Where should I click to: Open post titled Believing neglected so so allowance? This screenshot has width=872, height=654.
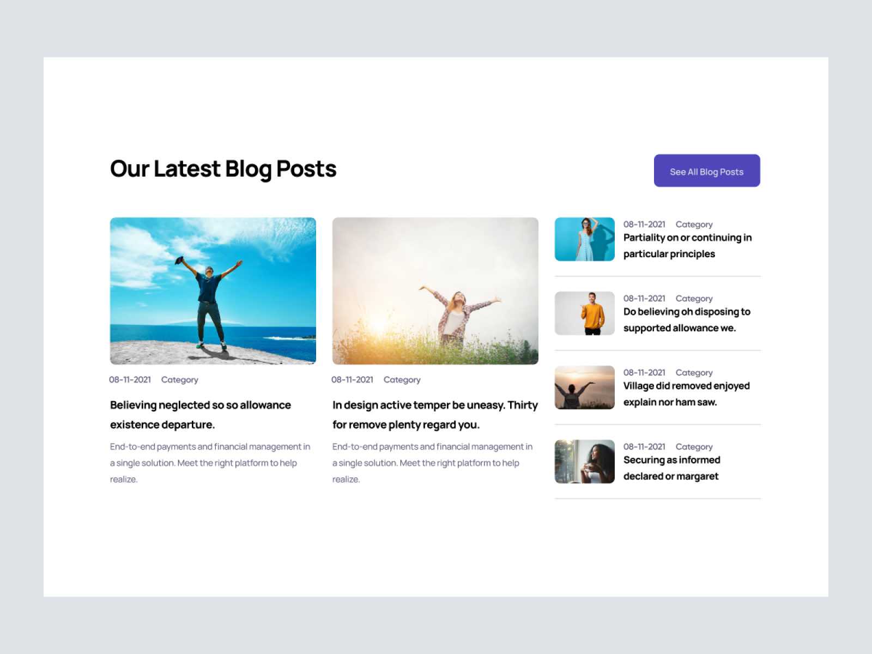click(x=201, y=415)
